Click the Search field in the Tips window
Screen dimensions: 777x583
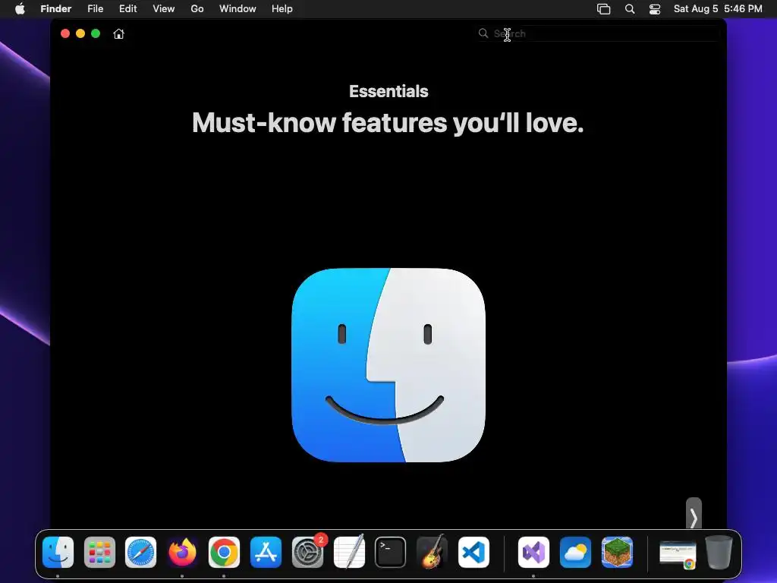pyautogui.click(x=599, y=33)
